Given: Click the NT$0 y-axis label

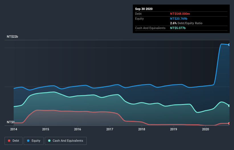Looking at the screenshot, I should click(x=11, y=122).
